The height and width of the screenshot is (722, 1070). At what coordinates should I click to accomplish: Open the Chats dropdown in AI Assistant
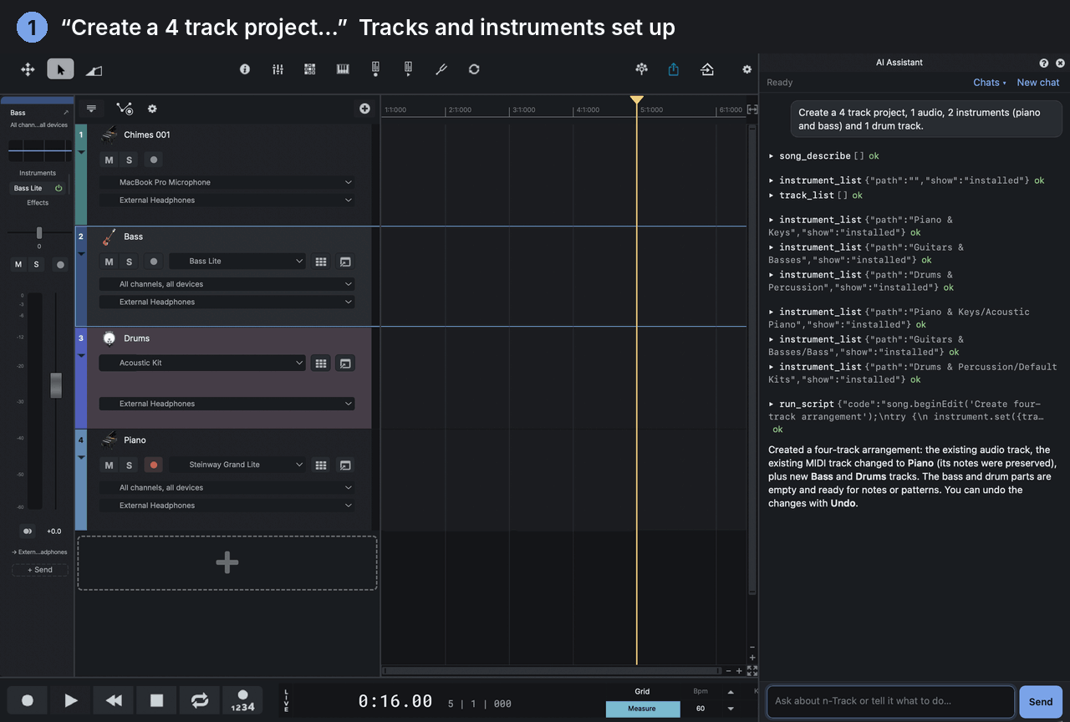[x=990, y=83]
